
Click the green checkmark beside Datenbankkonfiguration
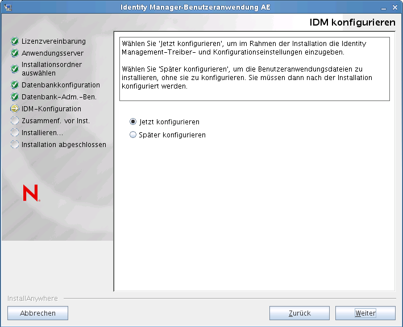[15, 85]
